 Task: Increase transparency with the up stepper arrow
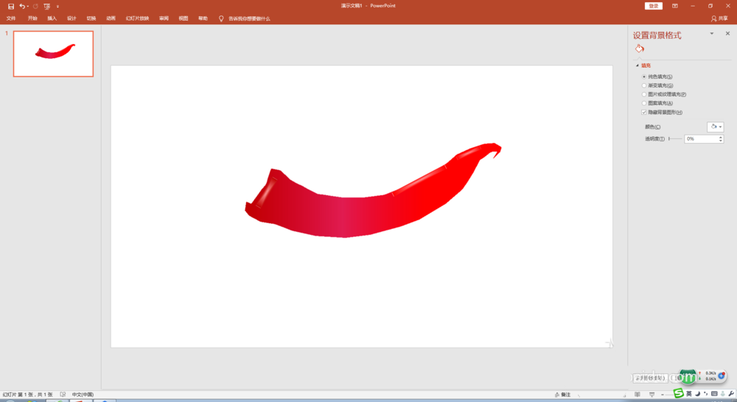721,137
